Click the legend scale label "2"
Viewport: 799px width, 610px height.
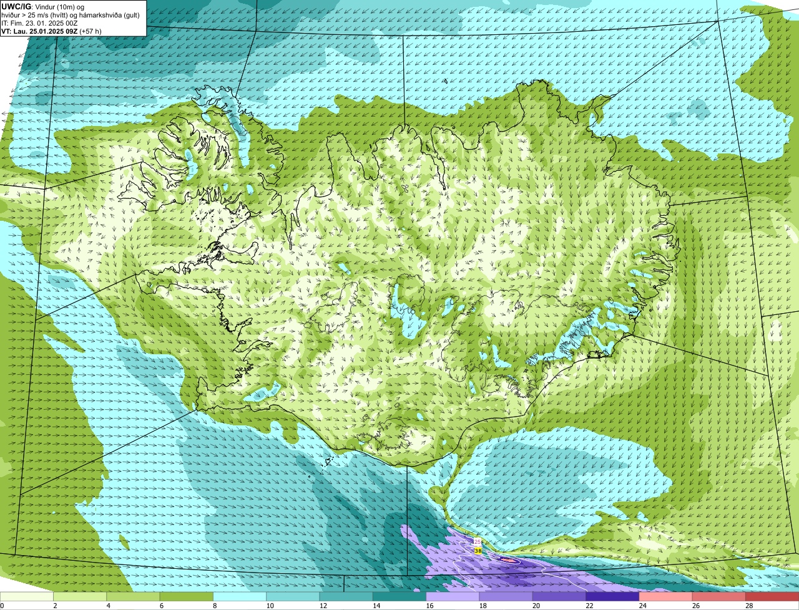tap(55, 606)
